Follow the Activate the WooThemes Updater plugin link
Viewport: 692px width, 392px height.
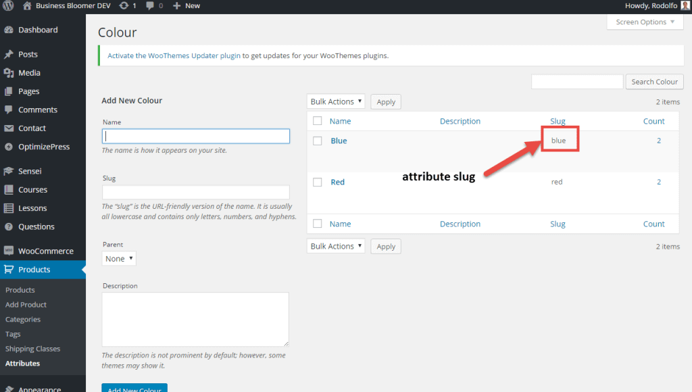[x=174, y=56]
